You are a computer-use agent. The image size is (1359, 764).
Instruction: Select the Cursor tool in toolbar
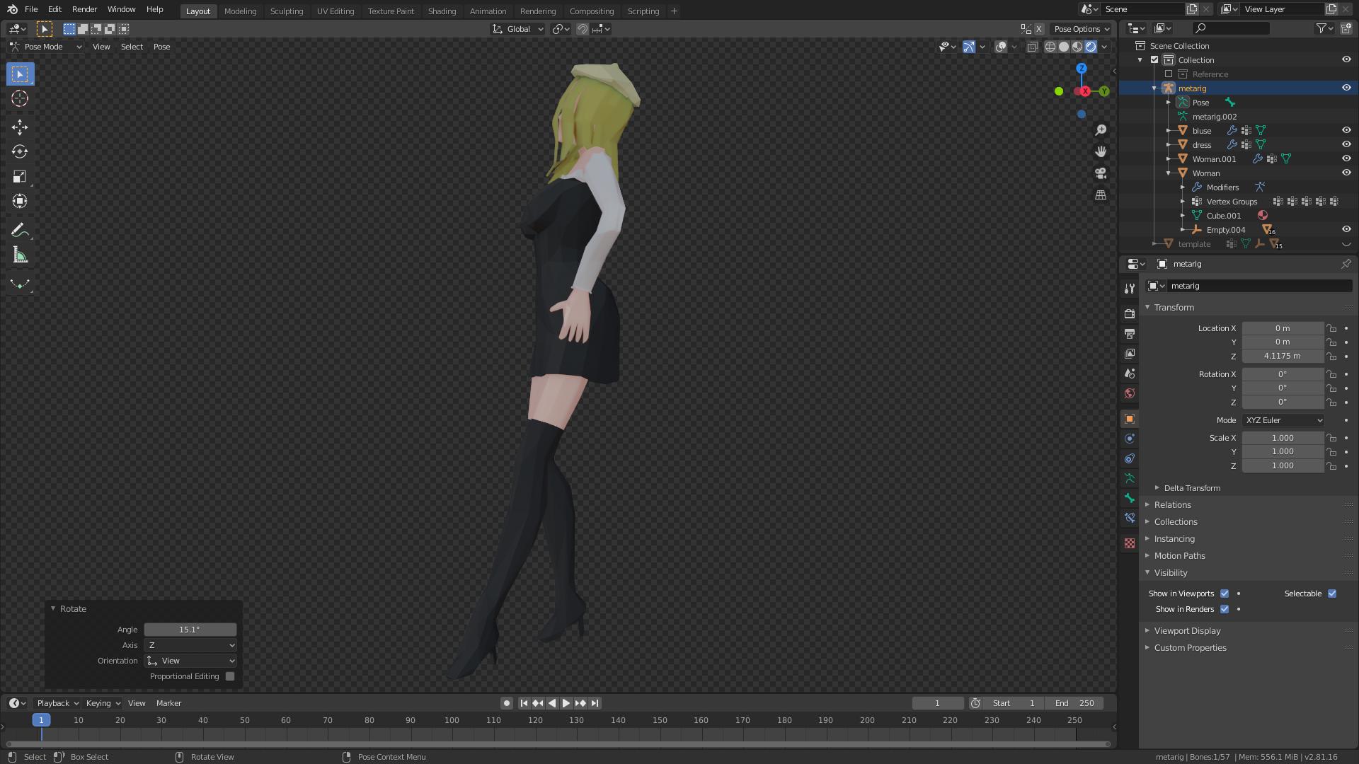point(20,99)
